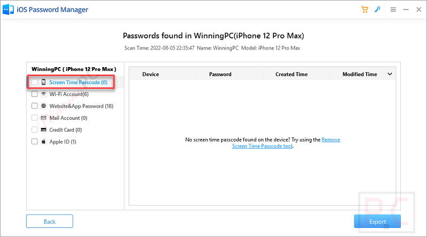Tick the Wi-Fi Account checkbox

pyautogui.click(x=35, y=94)
